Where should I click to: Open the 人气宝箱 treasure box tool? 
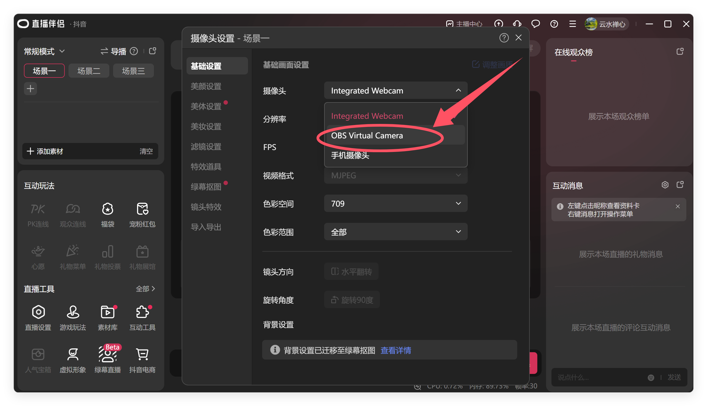tap(38, 361)
